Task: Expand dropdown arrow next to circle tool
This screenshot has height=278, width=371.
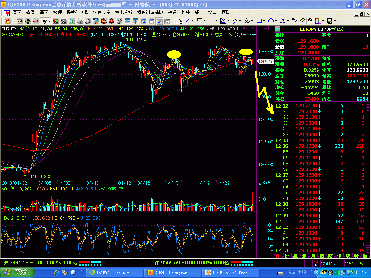Action: tap(276, 21)
